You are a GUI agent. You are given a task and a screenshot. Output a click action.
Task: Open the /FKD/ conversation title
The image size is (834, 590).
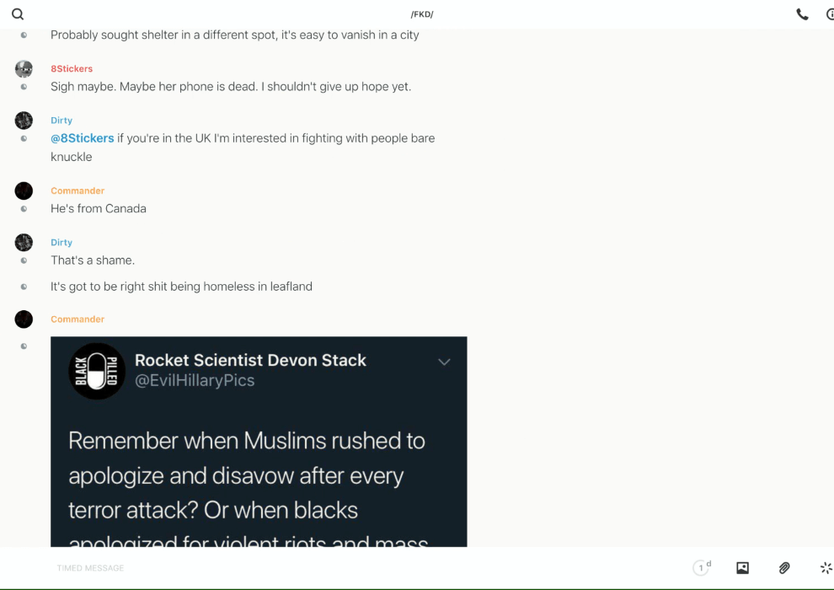pos(422,14)
